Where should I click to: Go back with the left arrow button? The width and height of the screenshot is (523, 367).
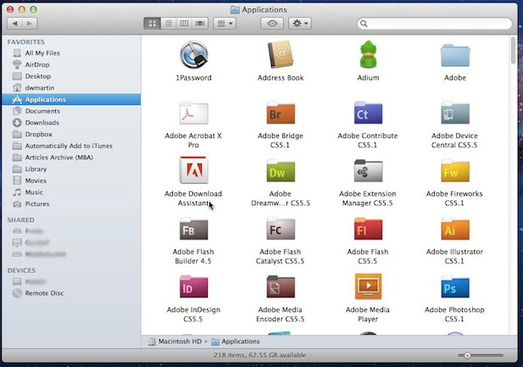point(14,24)
